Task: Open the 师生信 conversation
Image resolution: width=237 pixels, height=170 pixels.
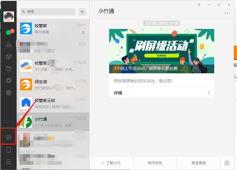Action: 53,84
